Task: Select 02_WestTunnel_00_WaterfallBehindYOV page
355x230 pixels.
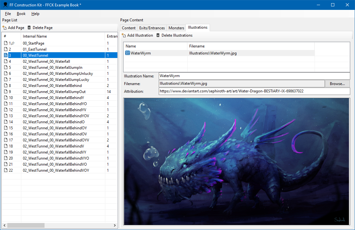Action: coord(60,116)
